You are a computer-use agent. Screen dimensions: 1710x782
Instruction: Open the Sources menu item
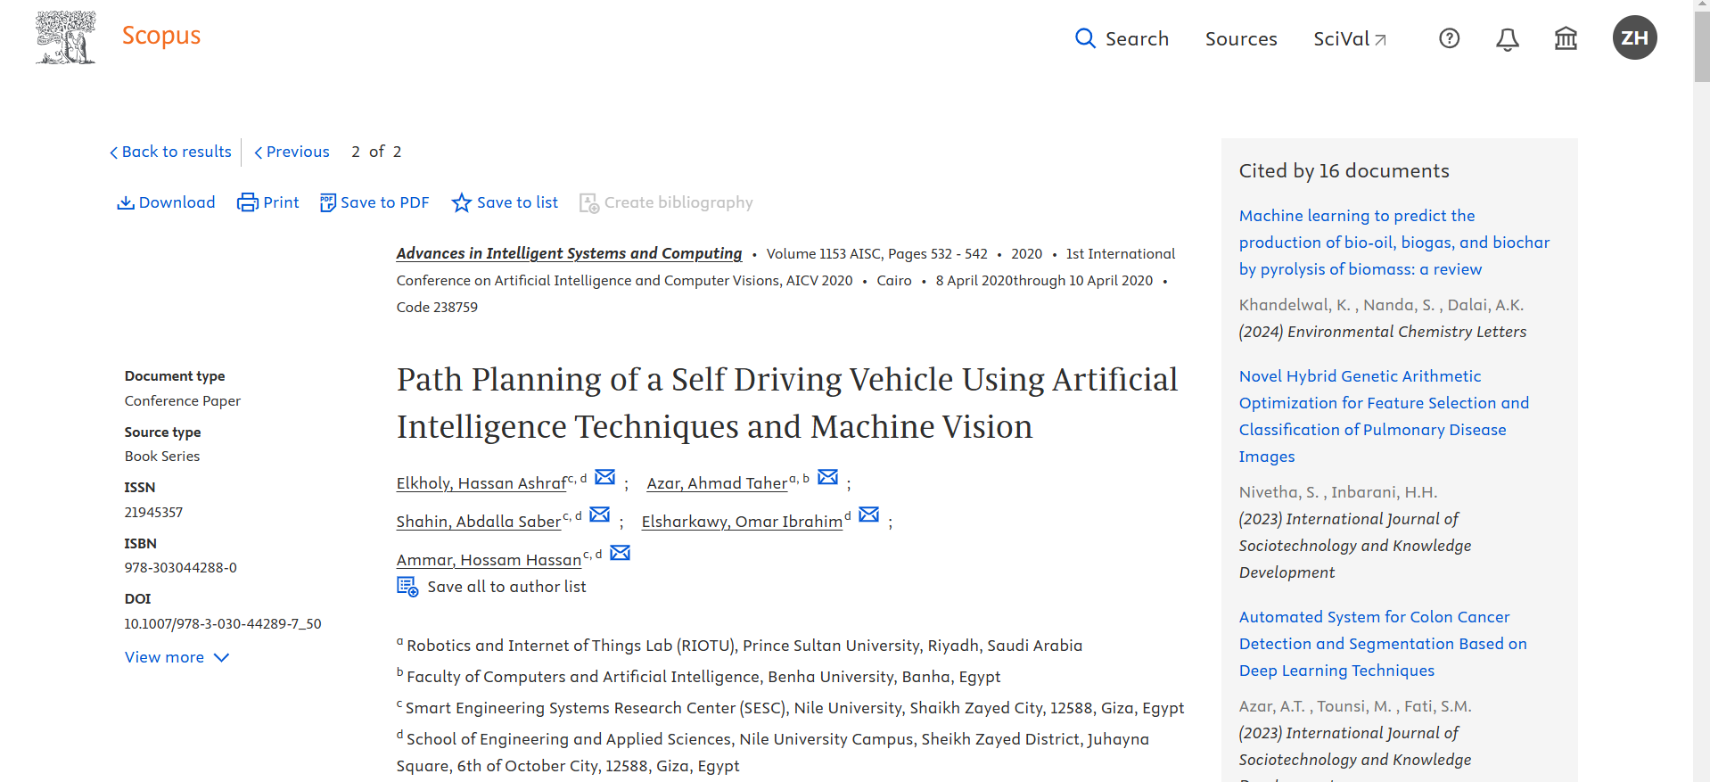pos(1241,39)
